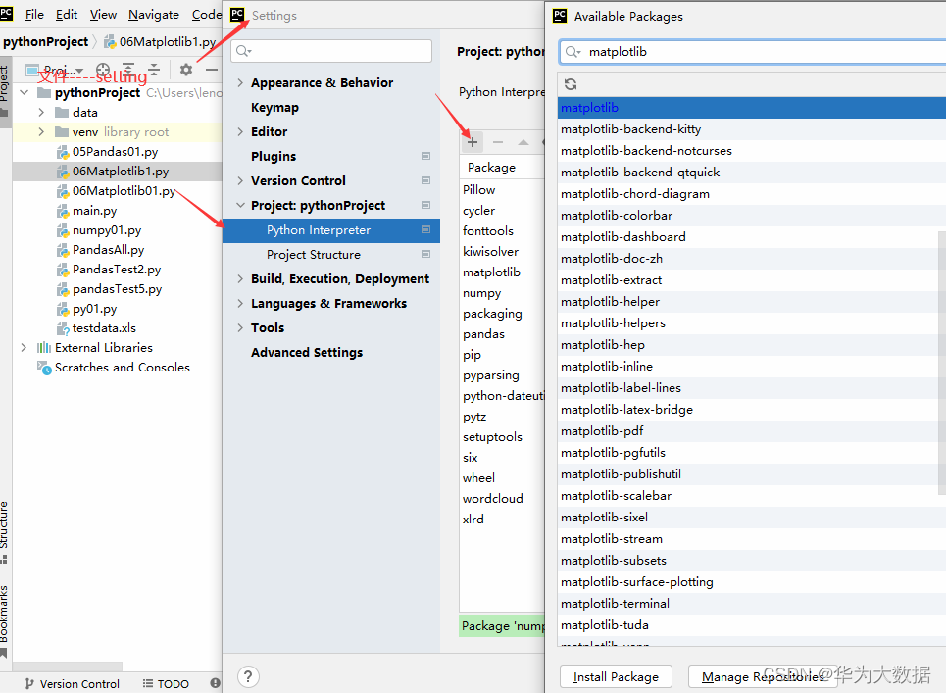Open the Edit menu

(67, 15)
